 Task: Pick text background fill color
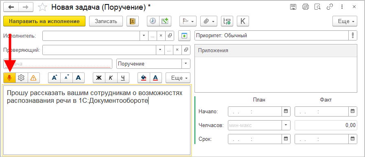[x=144, y=78]
